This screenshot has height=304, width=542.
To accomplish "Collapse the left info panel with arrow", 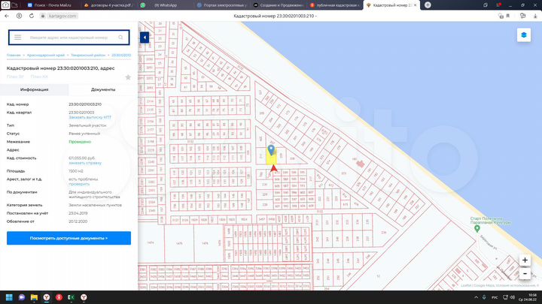I will tap(144, 38).
